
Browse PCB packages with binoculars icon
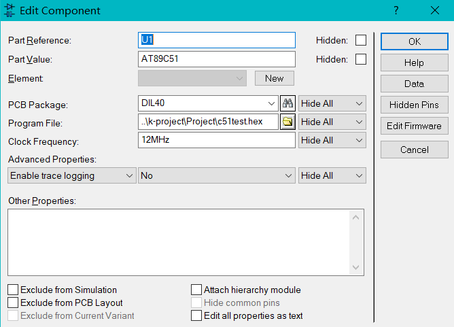point(287,103)
